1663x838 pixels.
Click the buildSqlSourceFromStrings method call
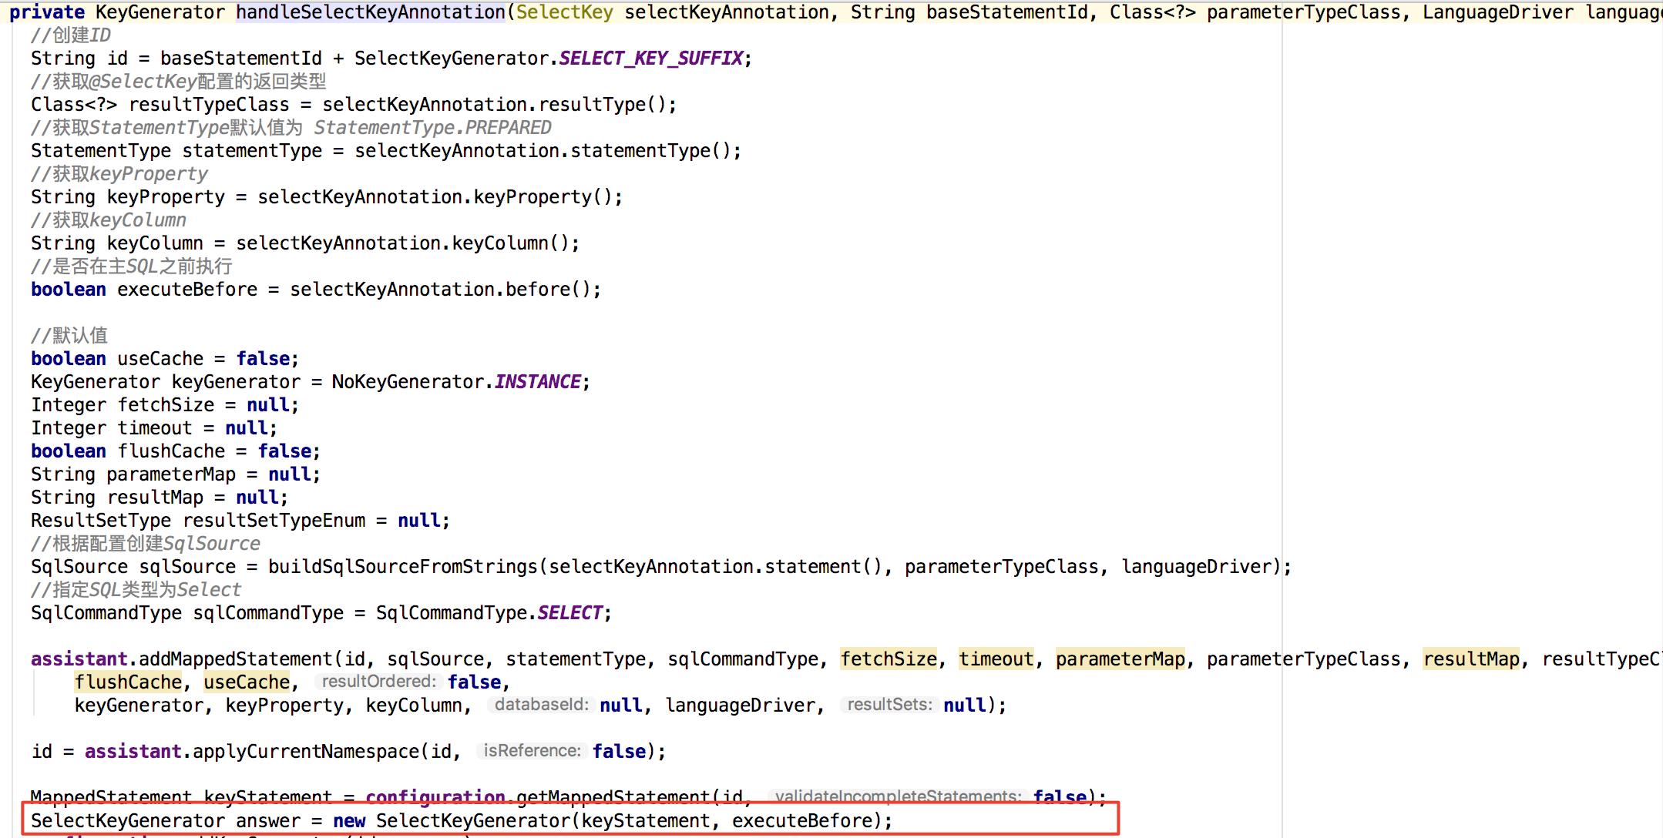(x=402, y=567)
